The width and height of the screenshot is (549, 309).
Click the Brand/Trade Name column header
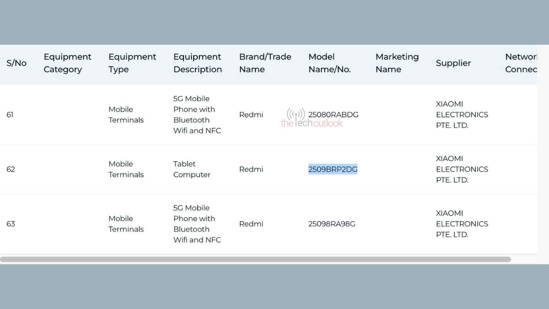(265, 63)
